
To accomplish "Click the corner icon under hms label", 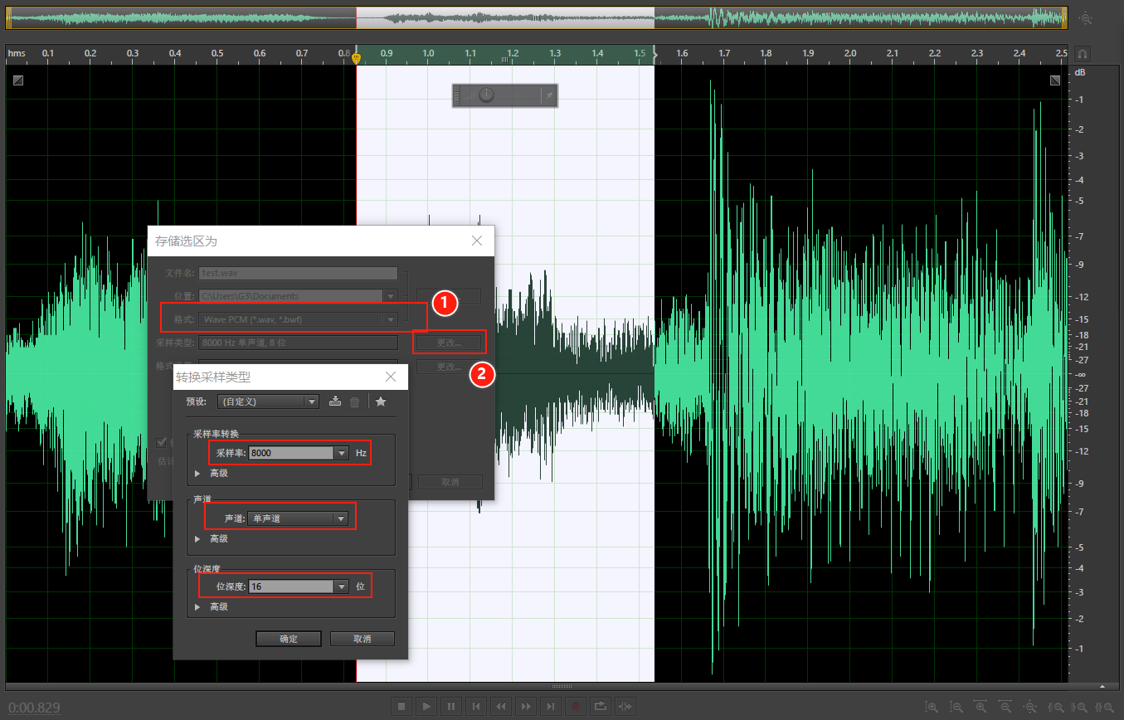I will coord(18,80).
